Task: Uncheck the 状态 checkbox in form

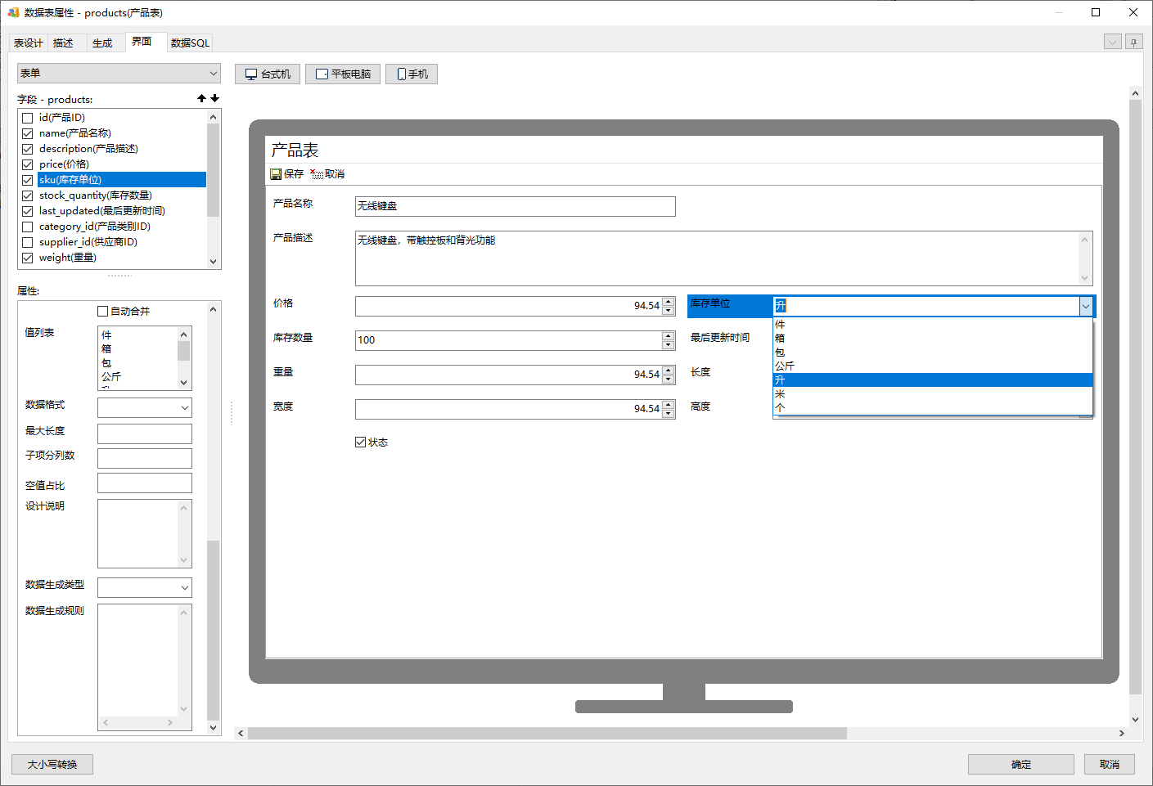Action: click(x=361, y=442)
